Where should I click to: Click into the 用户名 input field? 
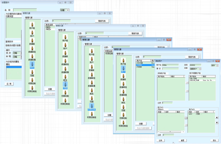pyautogui.click(x=170, y=65)
